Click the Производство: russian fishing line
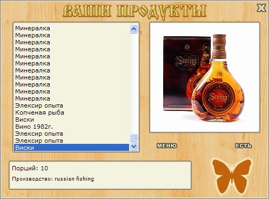 pyautogui.click(x=53, y=179)
